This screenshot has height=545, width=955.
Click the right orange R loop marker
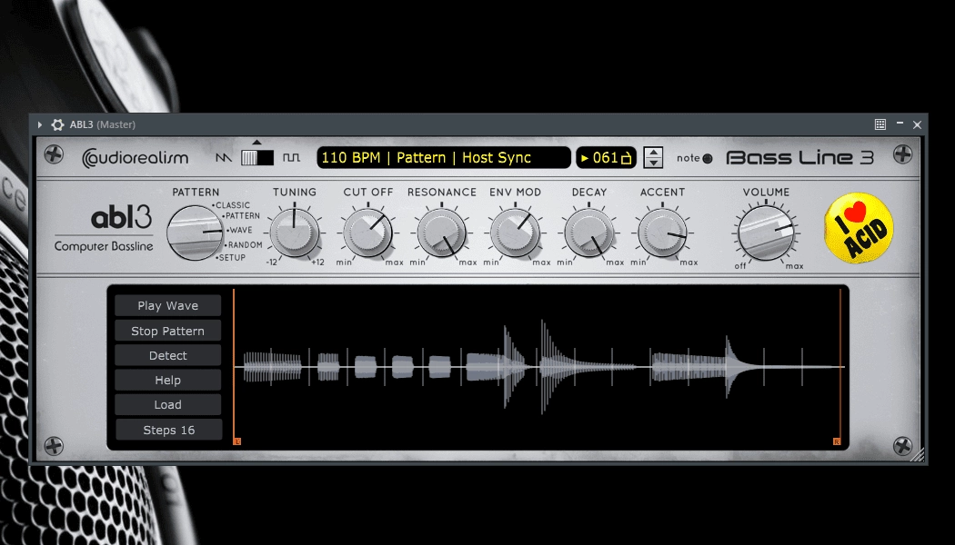[837, 441]
